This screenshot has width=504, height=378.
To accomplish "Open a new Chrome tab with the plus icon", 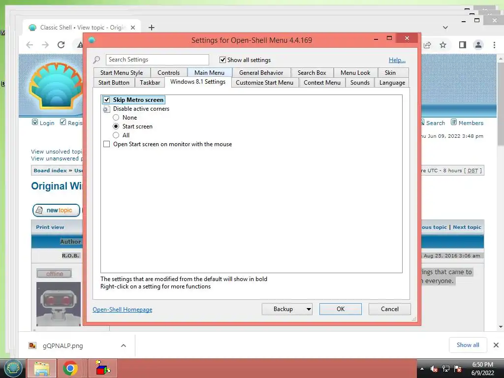I will point(152,28).
